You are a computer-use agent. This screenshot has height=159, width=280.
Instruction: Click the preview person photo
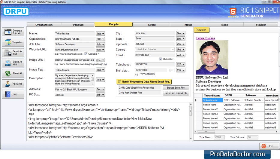[x=212, y=57]
